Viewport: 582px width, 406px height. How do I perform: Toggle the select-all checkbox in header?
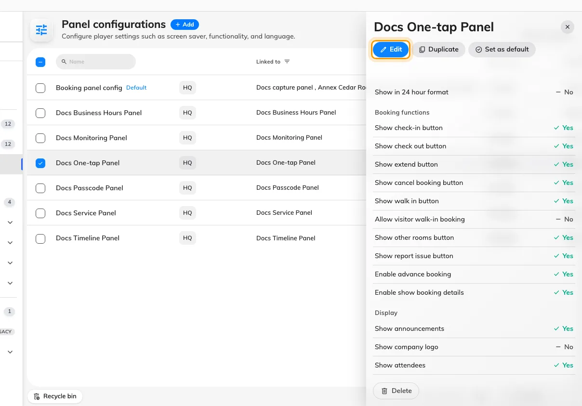click(40, 62)
